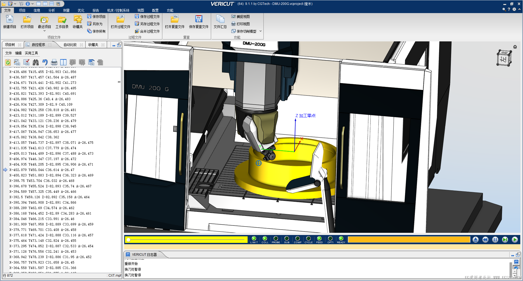Click 另存为 save as button
The height and width of the screenshot is (281, 523).
(x=95, y=24)
